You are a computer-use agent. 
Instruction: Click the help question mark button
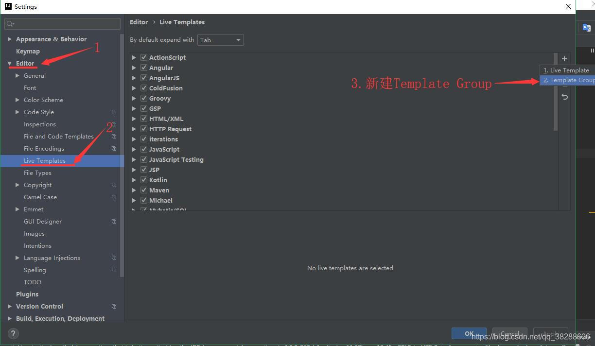[13, 334]
